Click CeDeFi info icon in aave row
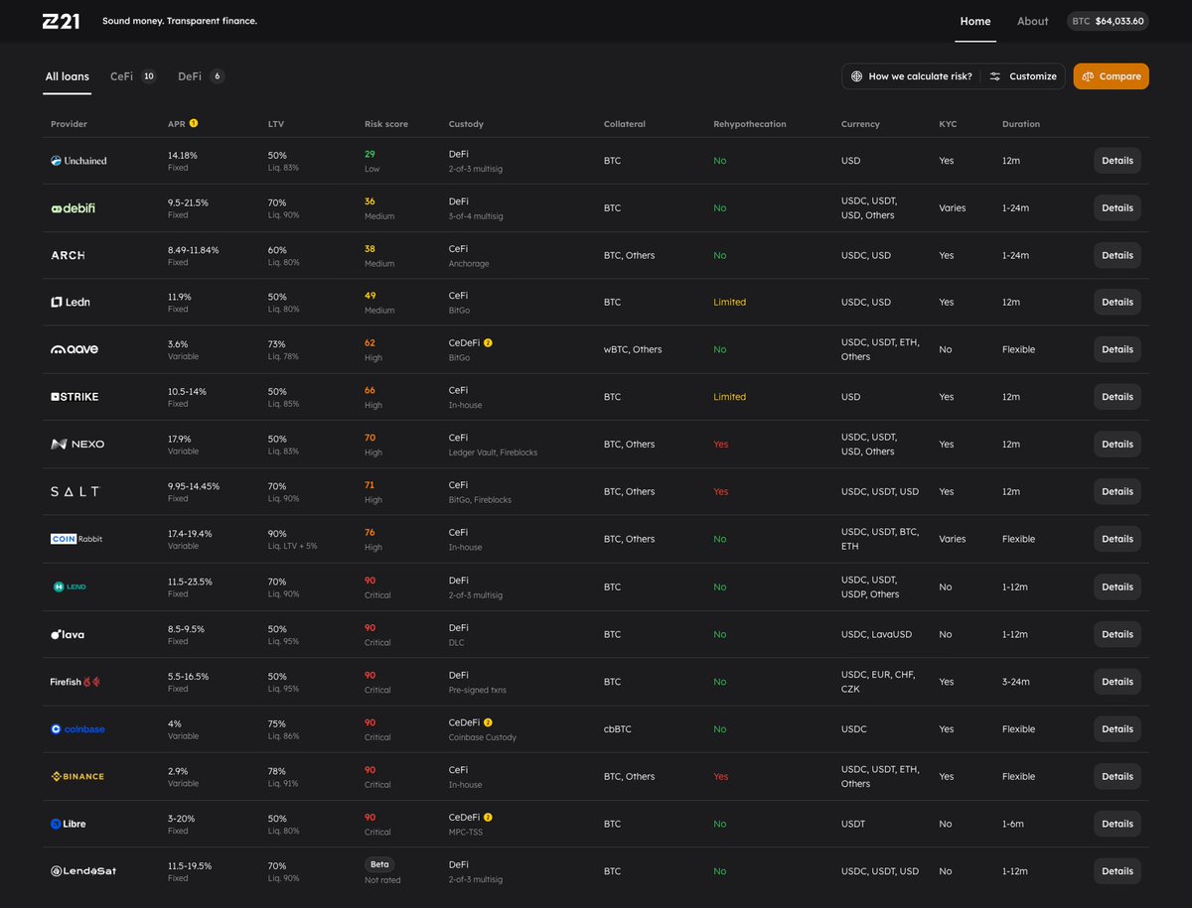 pyautogui.click(x=488, y=342)
